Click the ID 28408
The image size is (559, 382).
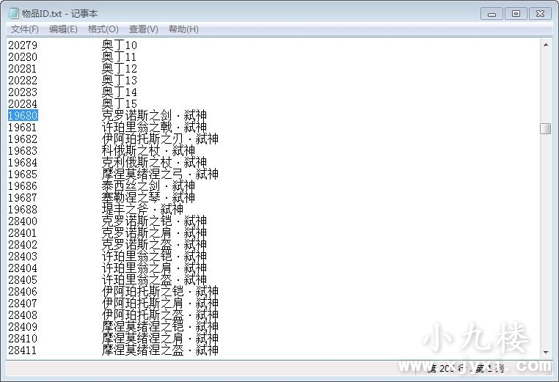(23, 315)
